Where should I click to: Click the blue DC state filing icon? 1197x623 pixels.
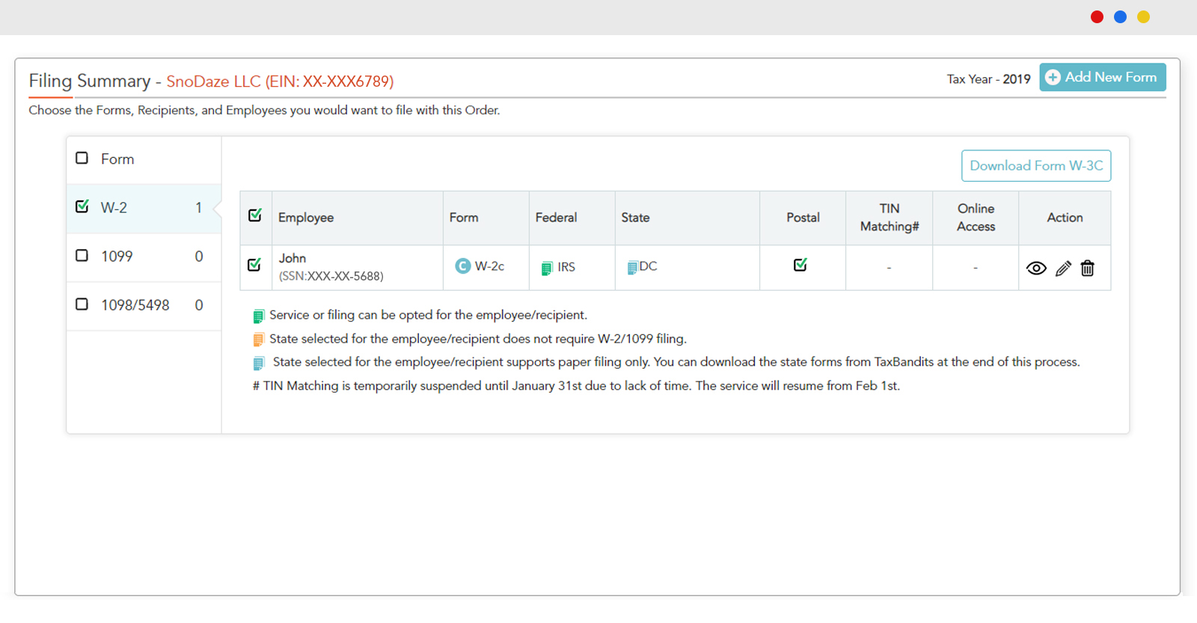coord(632,267)
